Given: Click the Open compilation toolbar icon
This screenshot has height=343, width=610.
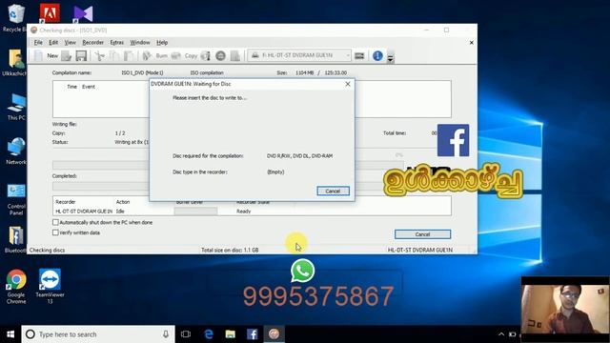Looking at the screenshot, I should pos(67,56).
